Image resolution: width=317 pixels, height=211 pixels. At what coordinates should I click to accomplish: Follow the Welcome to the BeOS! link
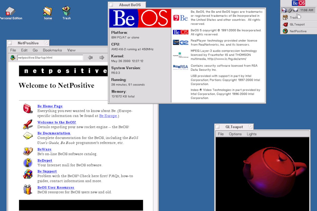(57, 122)
